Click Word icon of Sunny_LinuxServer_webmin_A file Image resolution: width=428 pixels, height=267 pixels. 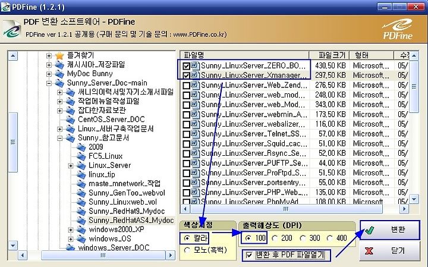[194, 114]
